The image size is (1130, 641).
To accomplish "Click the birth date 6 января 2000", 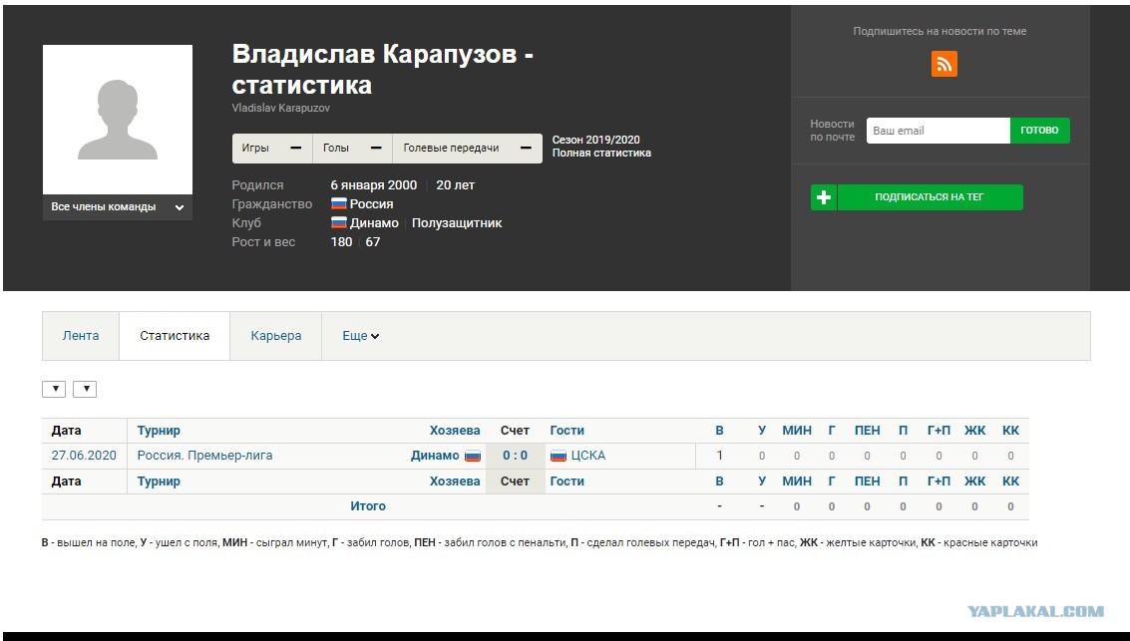I will click(373, 185).
